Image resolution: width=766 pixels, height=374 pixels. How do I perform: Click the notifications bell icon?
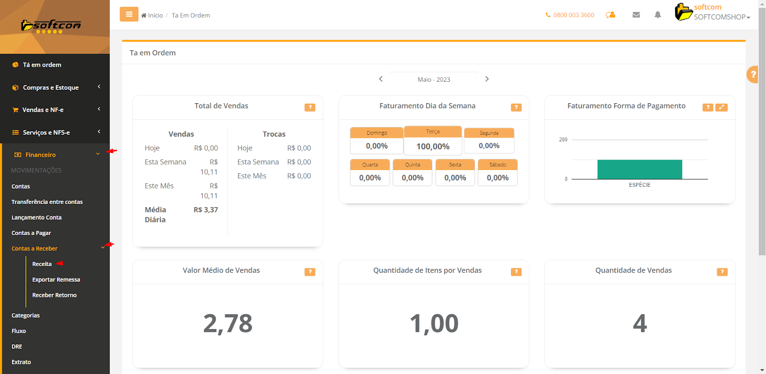pos(657,15)
